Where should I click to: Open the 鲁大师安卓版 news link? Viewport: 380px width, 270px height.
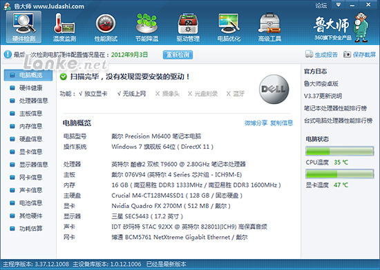321,84
